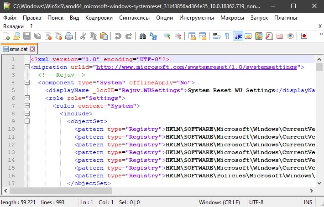
Task: Toggle synchronized vertical scrolling icon
Action: (x=192, y=36)
